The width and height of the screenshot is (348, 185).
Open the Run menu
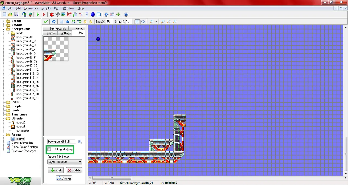pyautogui.click(x=57, y=8)
